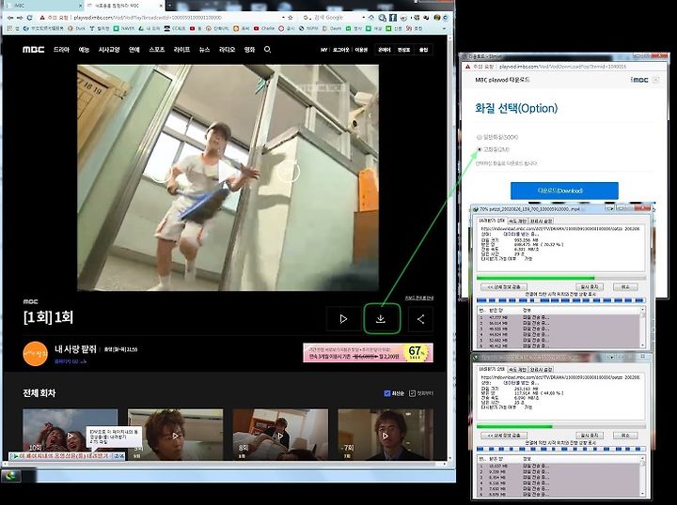
Task: Click the orange 내 사랑 팥쥐 program logo
Action: pyautogui.click(x=35, y=354)
